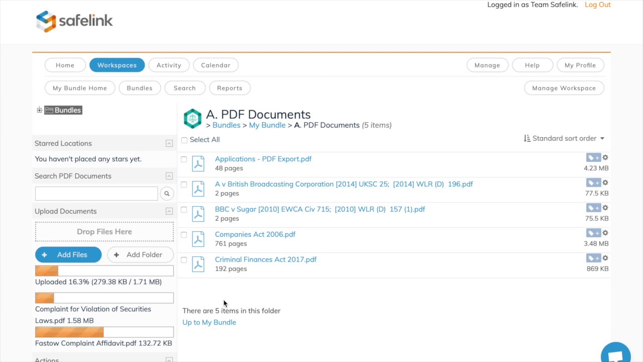Image resolution: width=643 pixels, height=362 pixels.
Task: Open the Search sub-tab
Action: click(185, 88)
